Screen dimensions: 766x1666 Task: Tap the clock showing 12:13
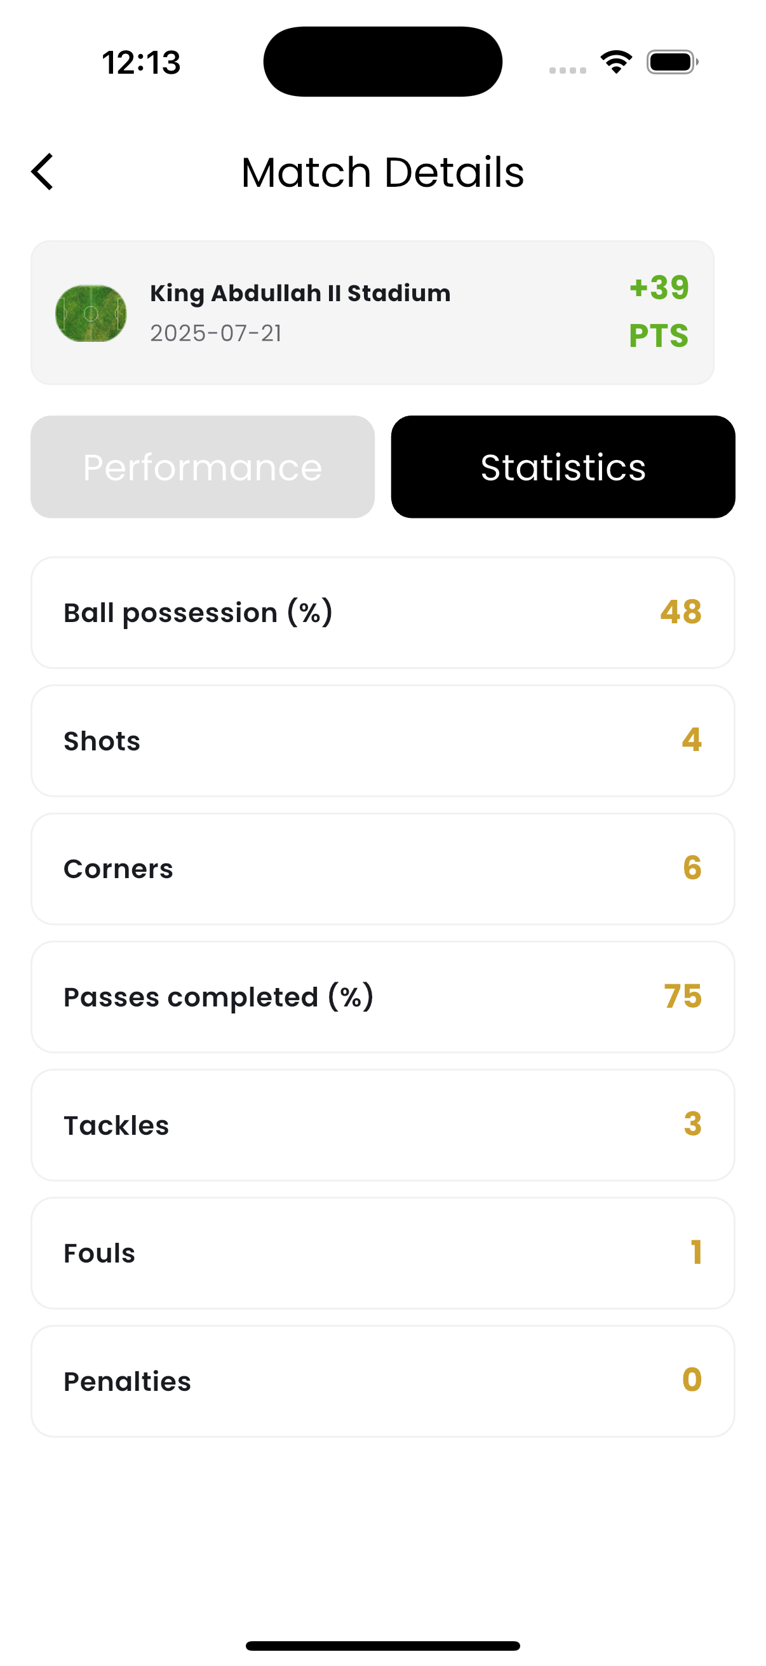pyautogui.click(x=141, y=63)
